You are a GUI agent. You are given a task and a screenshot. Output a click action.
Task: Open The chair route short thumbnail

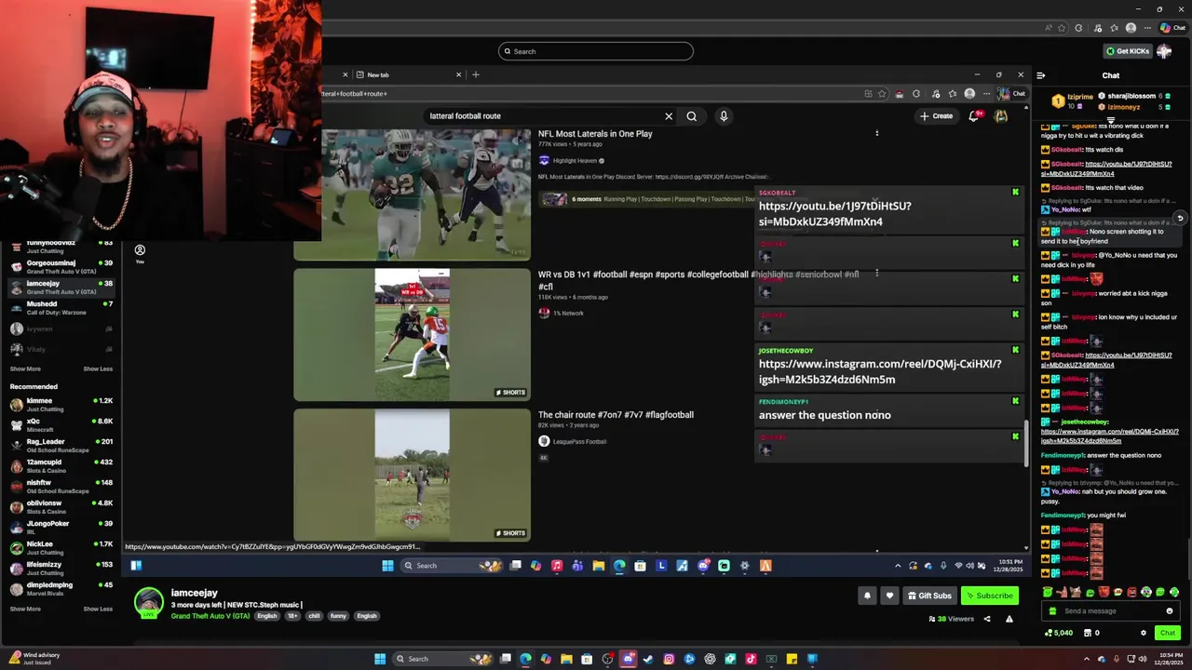pyautogui.click(x=412, y=476)
